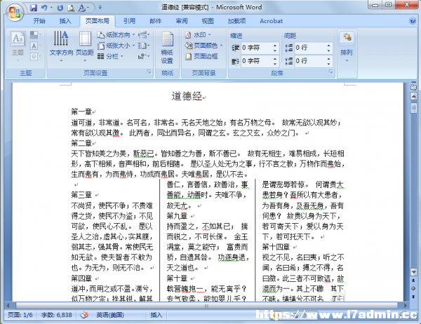Click proofing errors status icon

pos(84,315)
